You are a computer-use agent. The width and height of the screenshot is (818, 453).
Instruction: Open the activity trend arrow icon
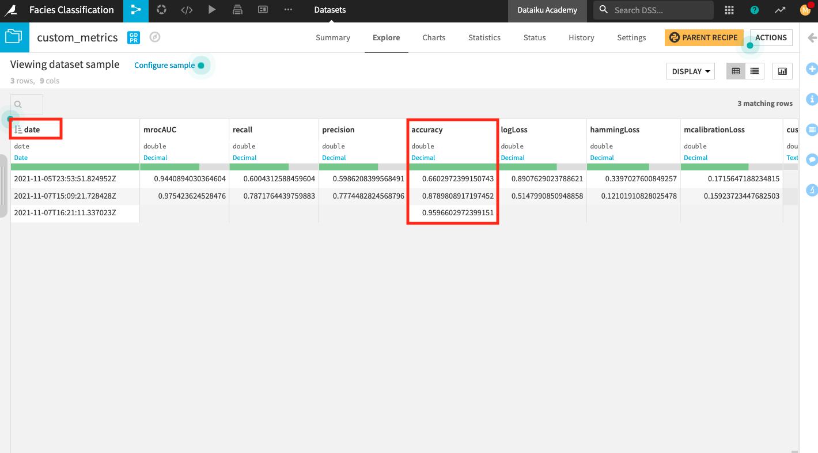pyautogui.click(x=780, y=10)
